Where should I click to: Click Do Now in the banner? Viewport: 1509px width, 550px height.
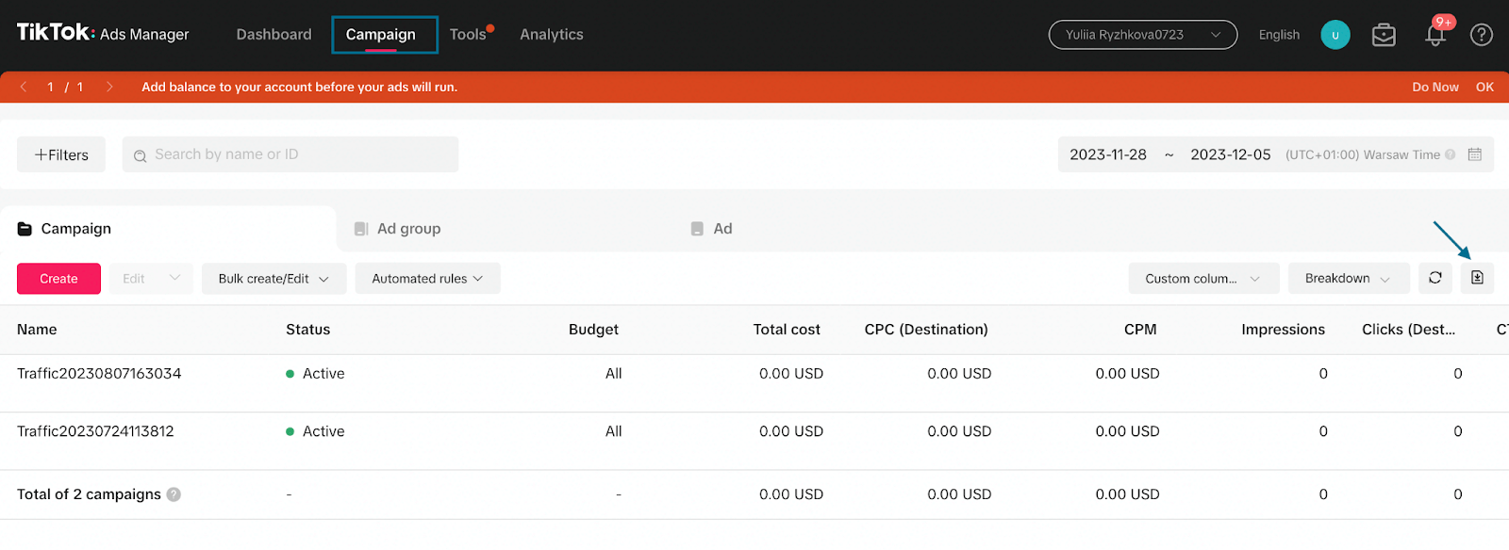coord(1434,87)
